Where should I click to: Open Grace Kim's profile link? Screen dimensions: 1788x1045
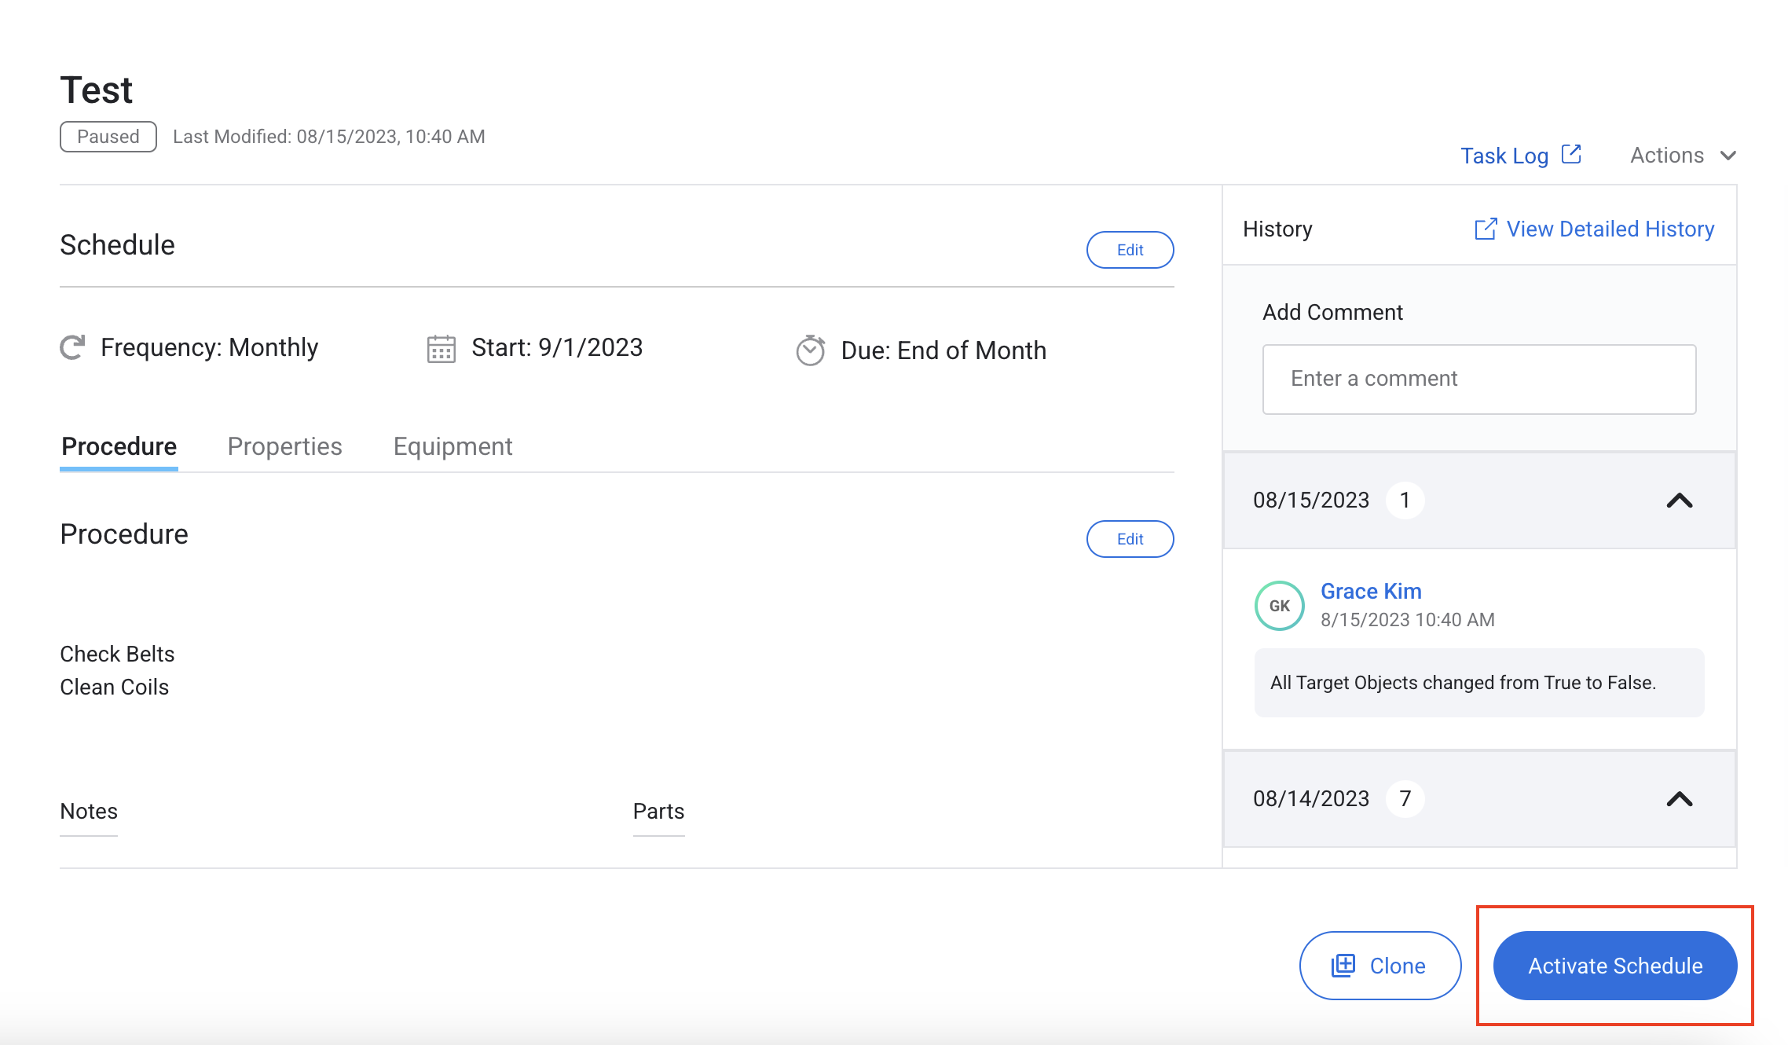pyautogui.click(x=1371, y=591)
